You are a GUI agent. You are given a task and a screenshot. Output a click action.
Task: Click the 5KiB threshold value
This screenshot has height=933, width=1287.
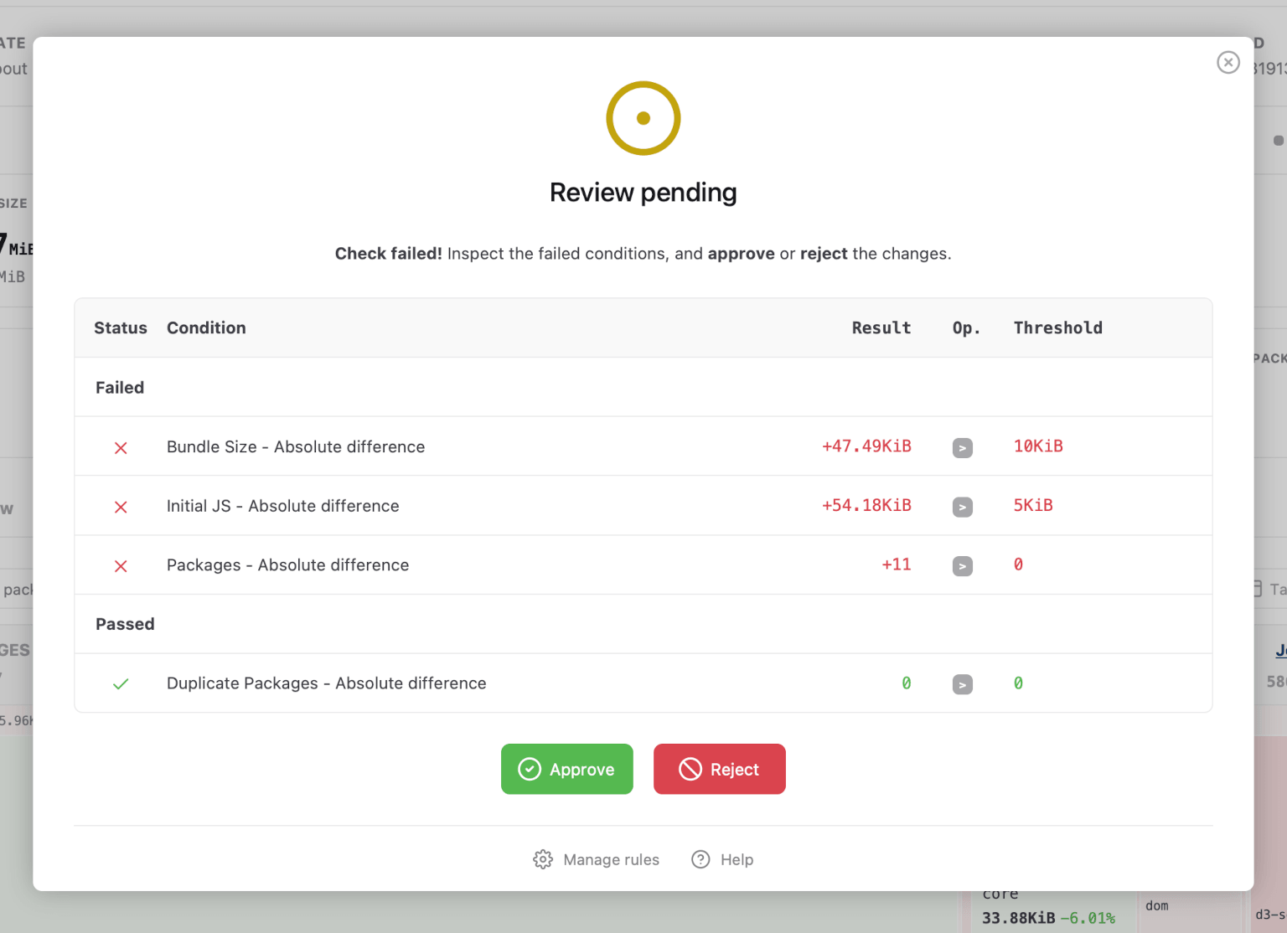[x=1033, y=506]
